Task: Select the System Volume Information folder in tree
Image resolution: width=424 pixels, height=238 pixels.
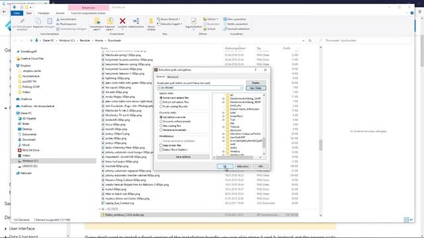Action: tap(244, 109)
